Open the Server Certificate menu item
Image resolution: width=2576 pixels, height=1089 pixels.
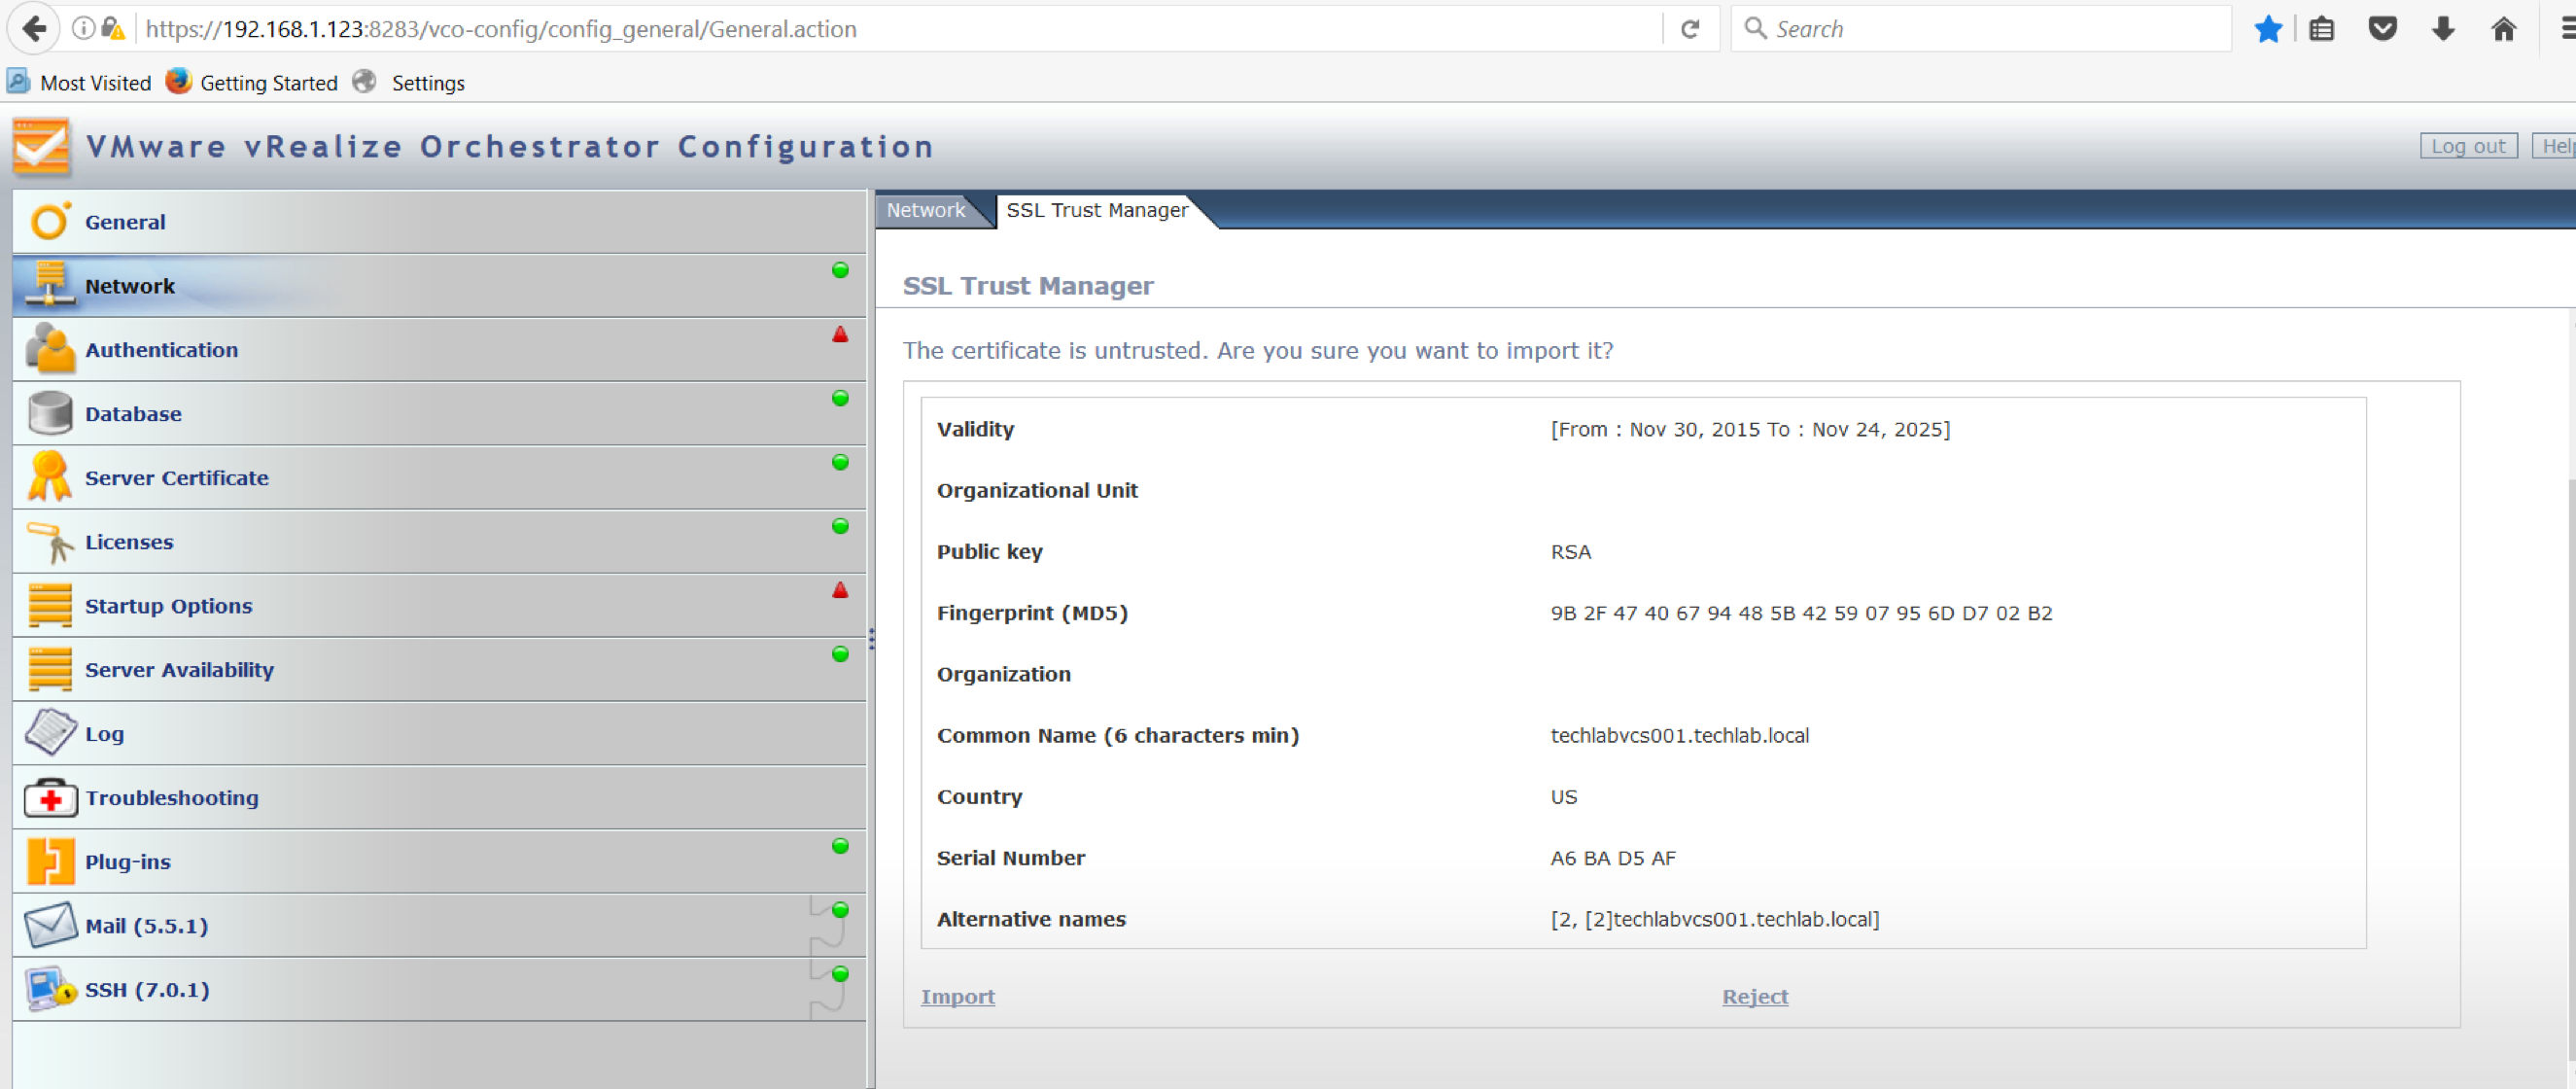(x=439, y=477)
